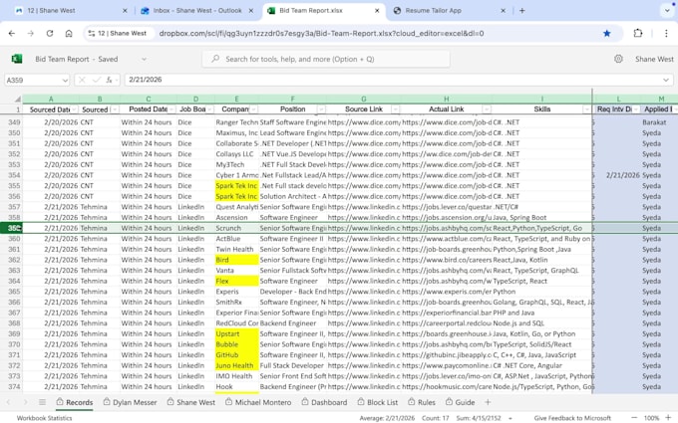Click the formula bar showing 2/21/2026

click(398, 80)
